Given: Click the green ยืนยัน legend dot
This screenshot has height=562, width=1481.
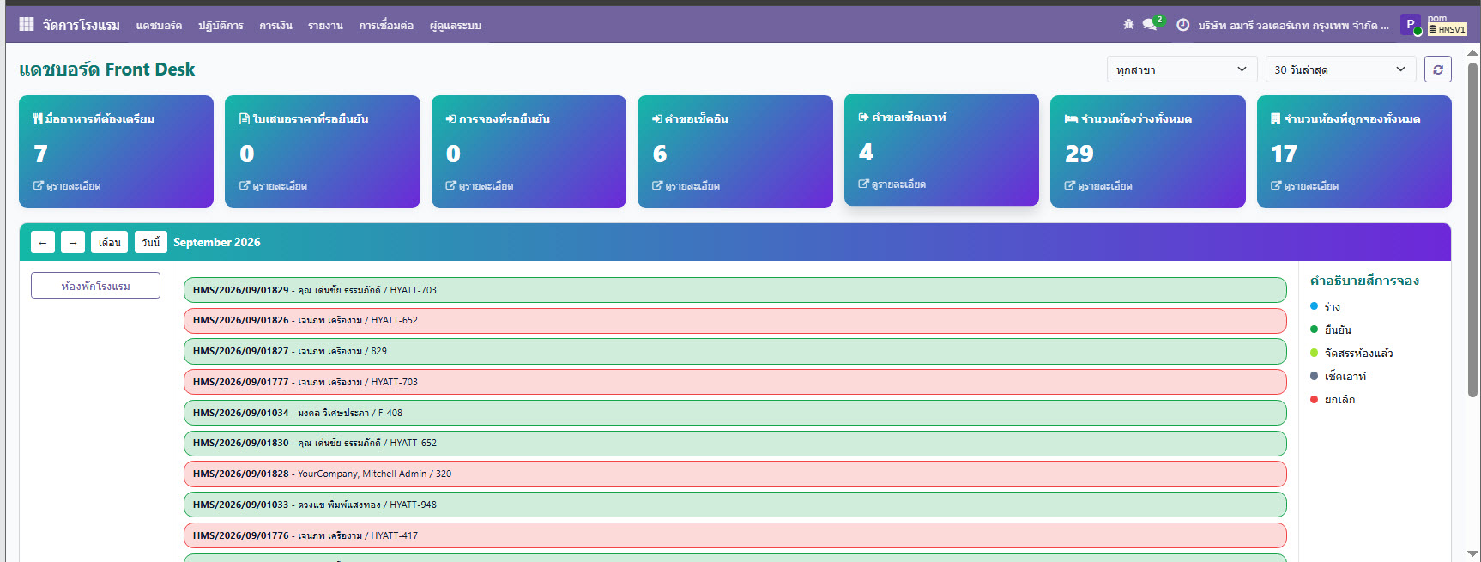Looking at the screenshot, I should click(1314, 329).
